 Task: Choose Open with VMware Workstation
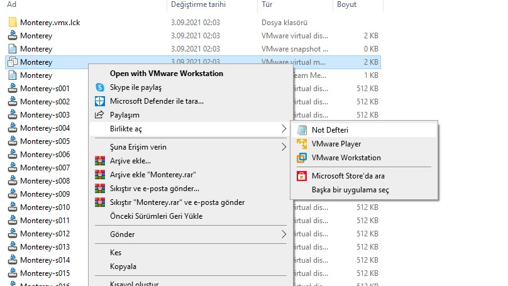[x=166, y=74]
